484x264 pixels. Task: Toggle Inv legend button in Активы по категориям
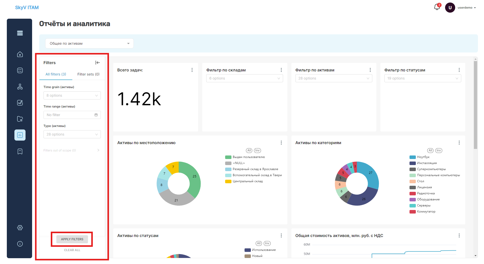(x=439, y=150)
